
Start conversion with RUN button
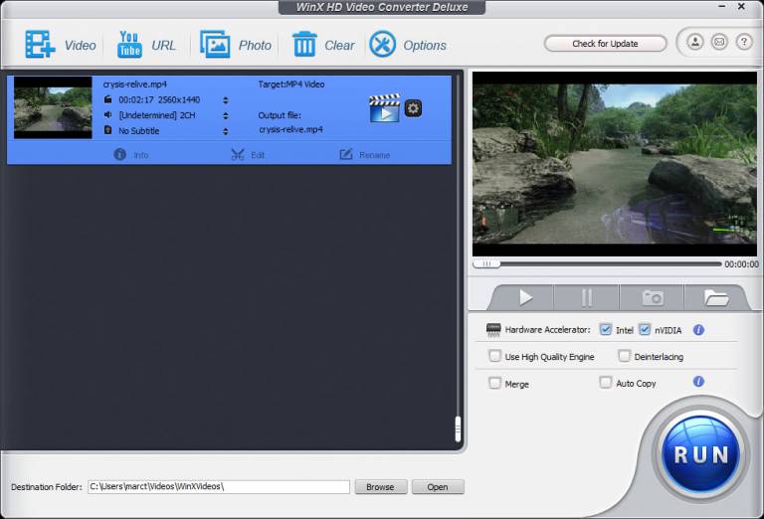701,453
